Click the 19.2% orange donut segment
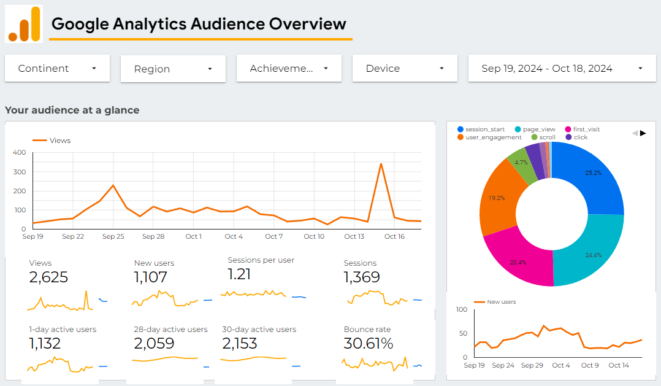 click(500, 198)
